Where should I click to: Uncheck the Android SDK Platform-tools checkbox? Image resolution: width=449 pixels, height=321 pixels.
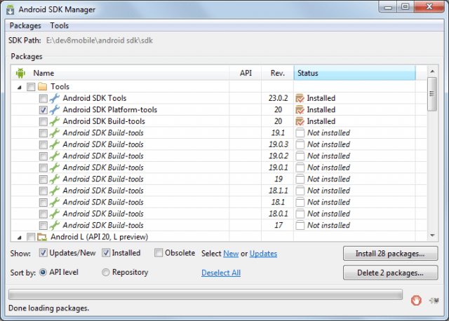click(x=43, y=110)
